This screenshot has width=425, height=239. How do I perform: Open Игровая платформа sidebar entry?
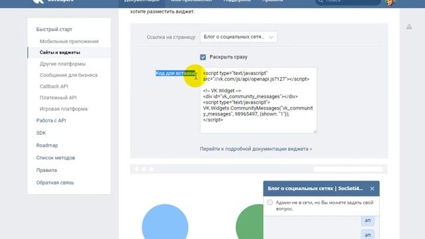point(64,109)
